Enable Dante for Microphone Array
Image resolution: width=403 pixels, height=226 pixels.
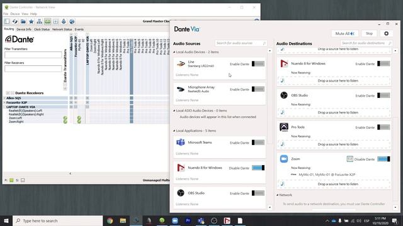pos(258,89)
